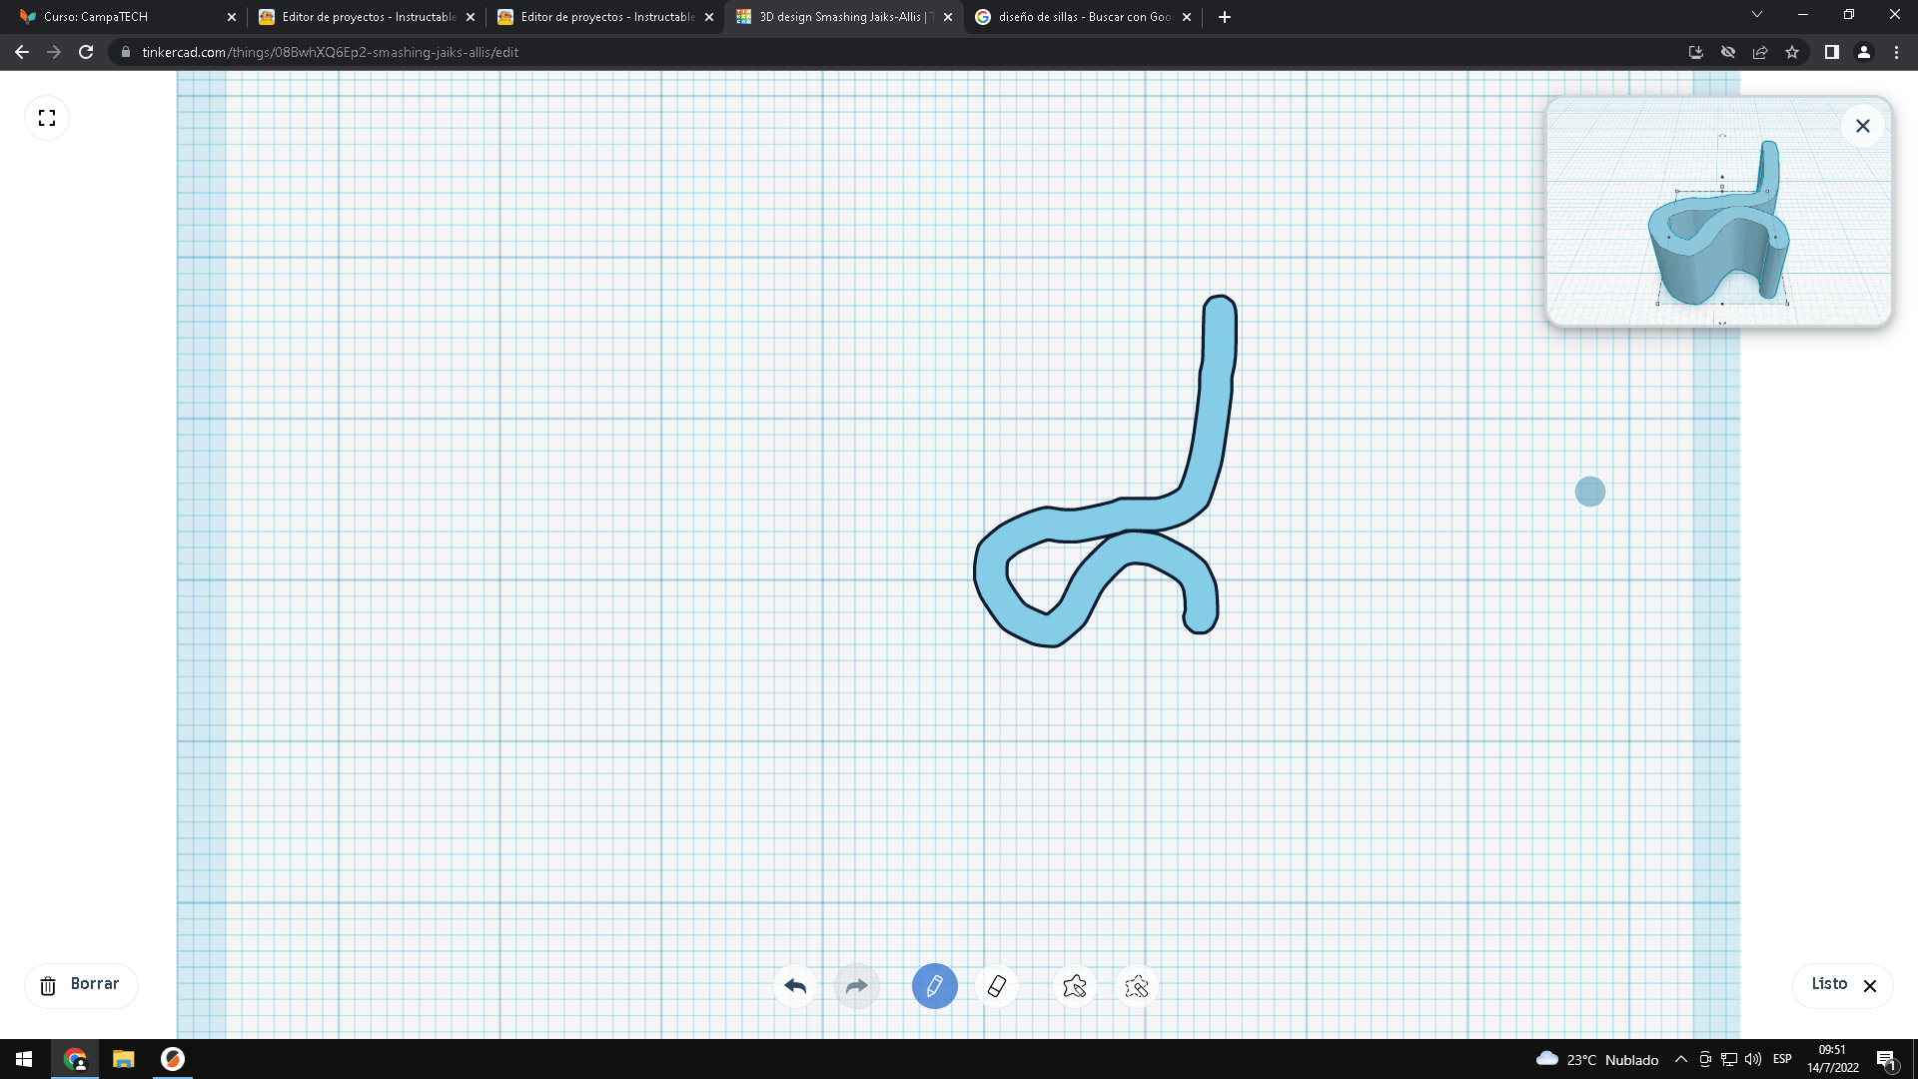Select the erase shape dashed star tool
1918x1079 pixels.
tap(1137, 986)
